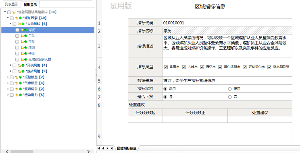The width and height of the screenshot is (300, 153).
Task: Click the tree's horizontal scrollbar thumb
Action: coord(22,151)
